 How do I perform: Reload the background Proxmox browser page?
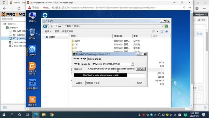point(19,8)
